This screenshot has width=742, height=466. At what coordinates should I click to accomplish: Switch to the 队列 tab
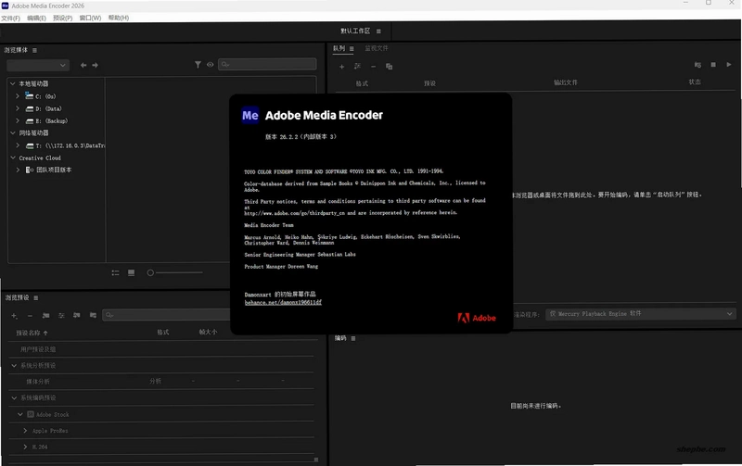[339, 48]
